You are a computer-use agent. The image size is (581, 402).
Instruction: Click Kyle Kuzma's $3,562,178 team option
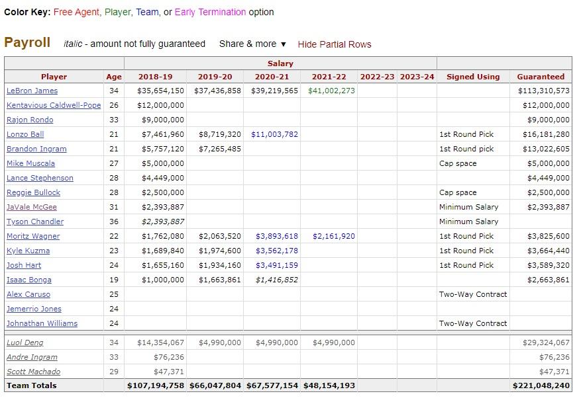click(x=277, y=251)
